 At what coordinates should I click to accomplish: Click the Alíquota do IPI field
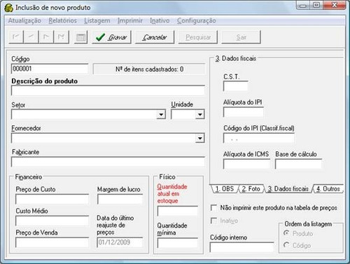coord(244,112)
